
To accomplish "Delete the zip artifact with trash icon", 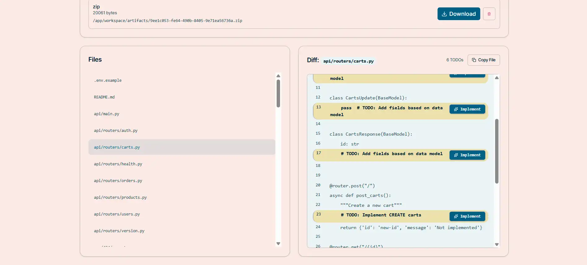I will 489,14.
